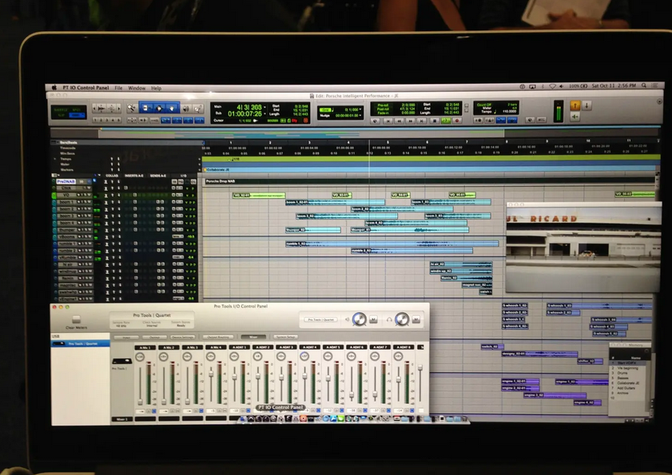Mute the headphone output with M button
The height and width of the screenshot is (475, 672).
[x=416, y=319]
